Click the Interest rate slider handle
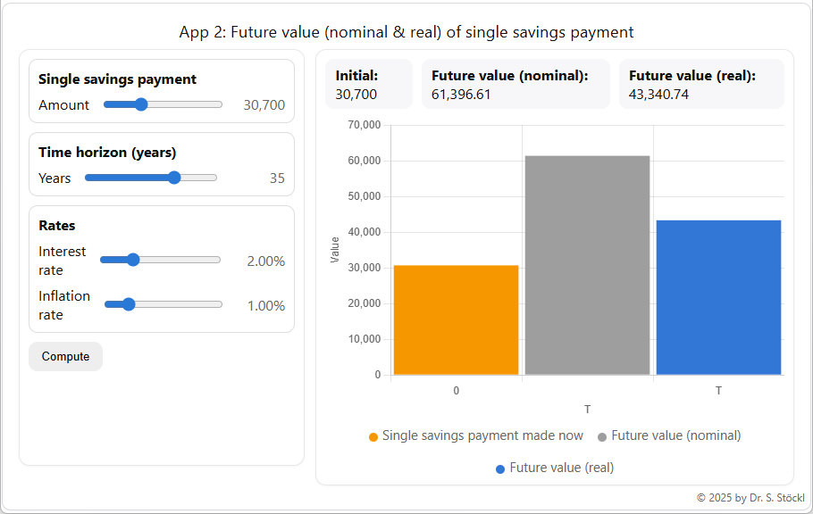Image resolution: width=813 pixels, height=514 pixels. (132, 259)
